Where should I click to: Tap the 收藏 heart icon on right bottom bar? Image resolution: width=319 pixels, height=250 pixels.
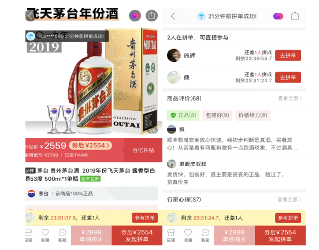188,236
